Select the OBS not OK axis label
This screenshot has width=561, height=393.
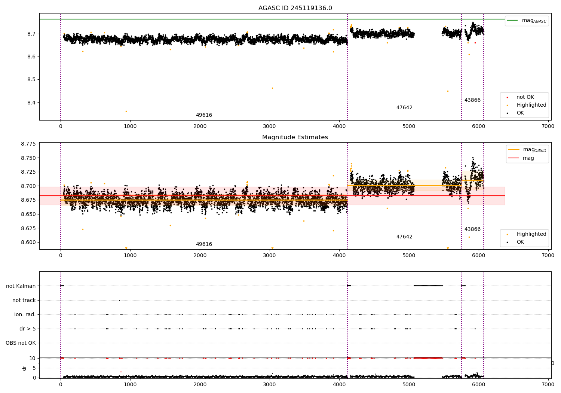click(21, 343)
